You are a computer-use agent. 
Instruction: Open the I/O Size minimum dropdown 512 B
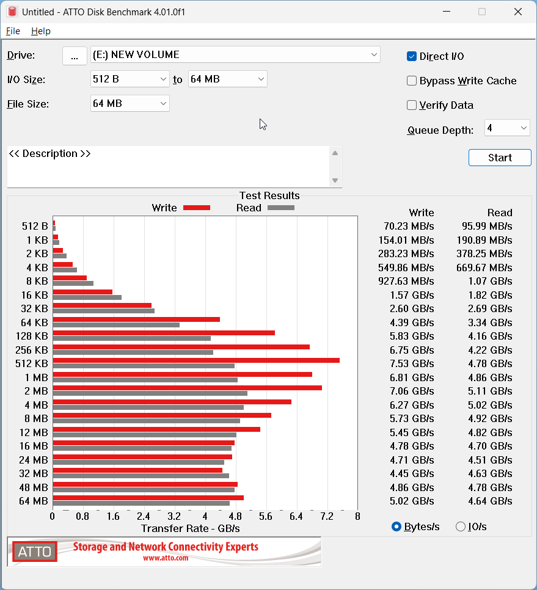pyautogui.click(x=130, y=79)
